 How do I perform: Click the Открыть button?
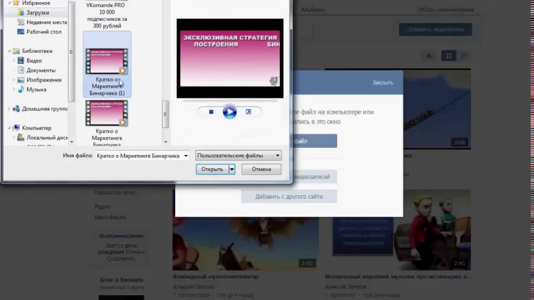coord(212,169)
